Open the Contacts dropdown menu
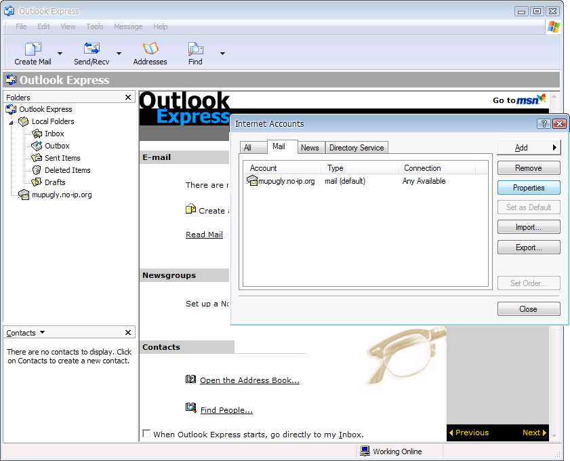 tap(43, 333)
